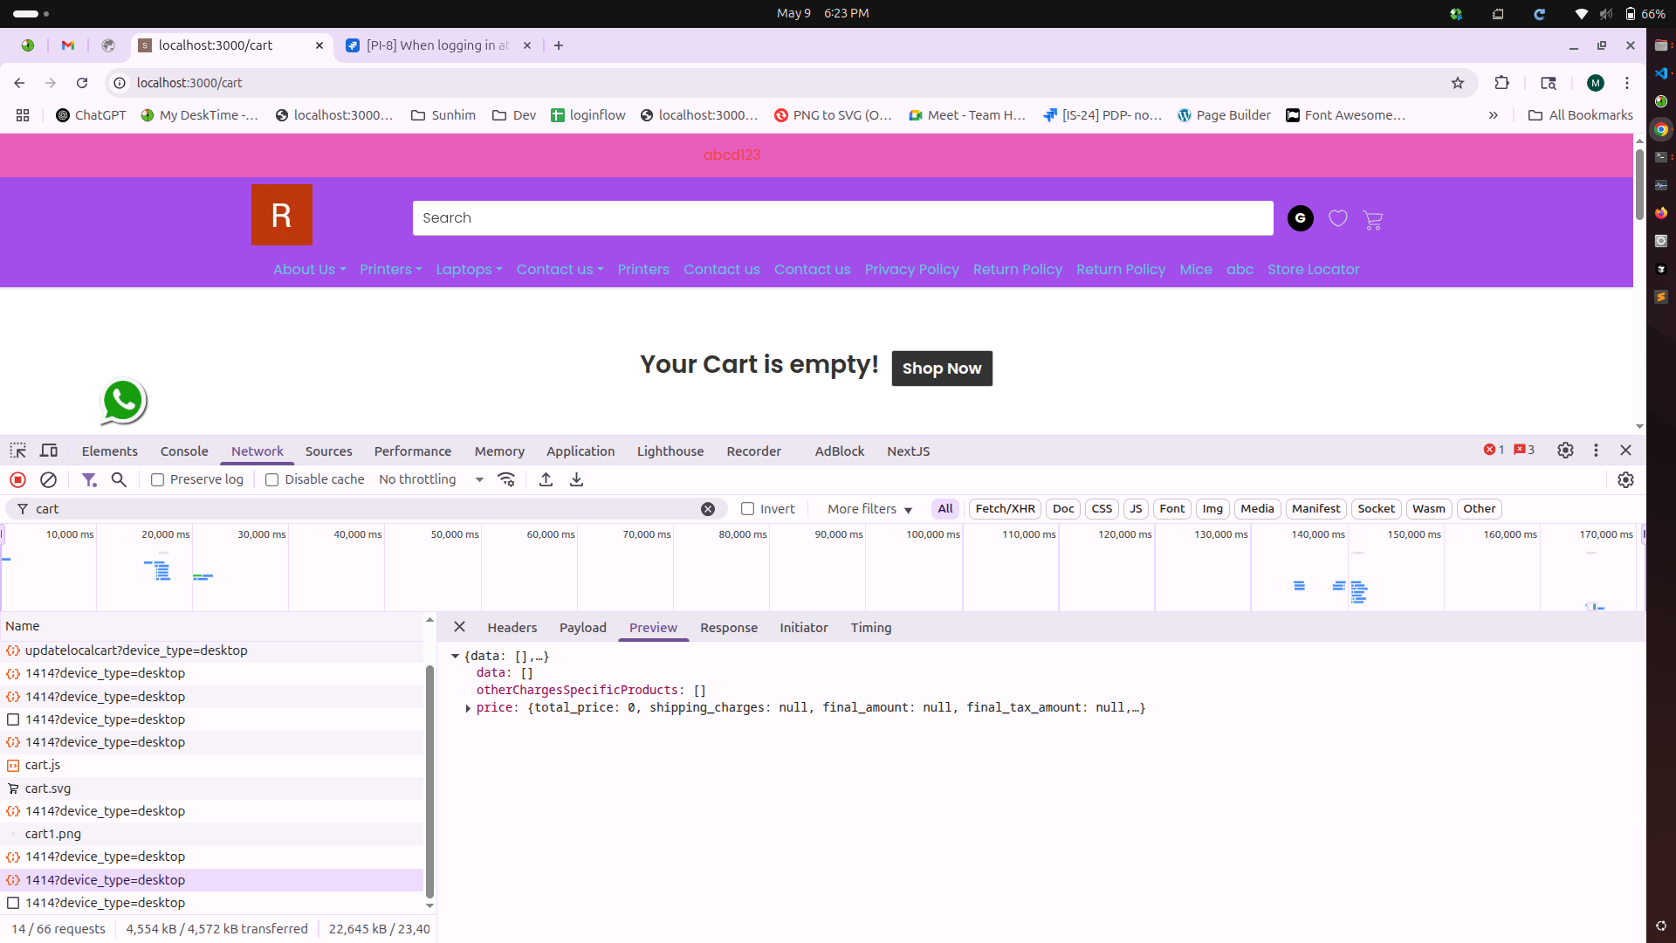
Task: Click the R store logo
Action: [x=281, y=215]
